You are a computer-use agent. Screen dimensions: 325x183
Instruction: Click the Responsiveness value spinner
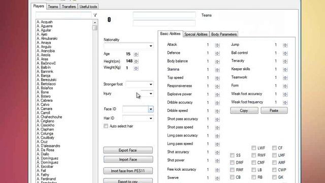(x=217, y=86)
